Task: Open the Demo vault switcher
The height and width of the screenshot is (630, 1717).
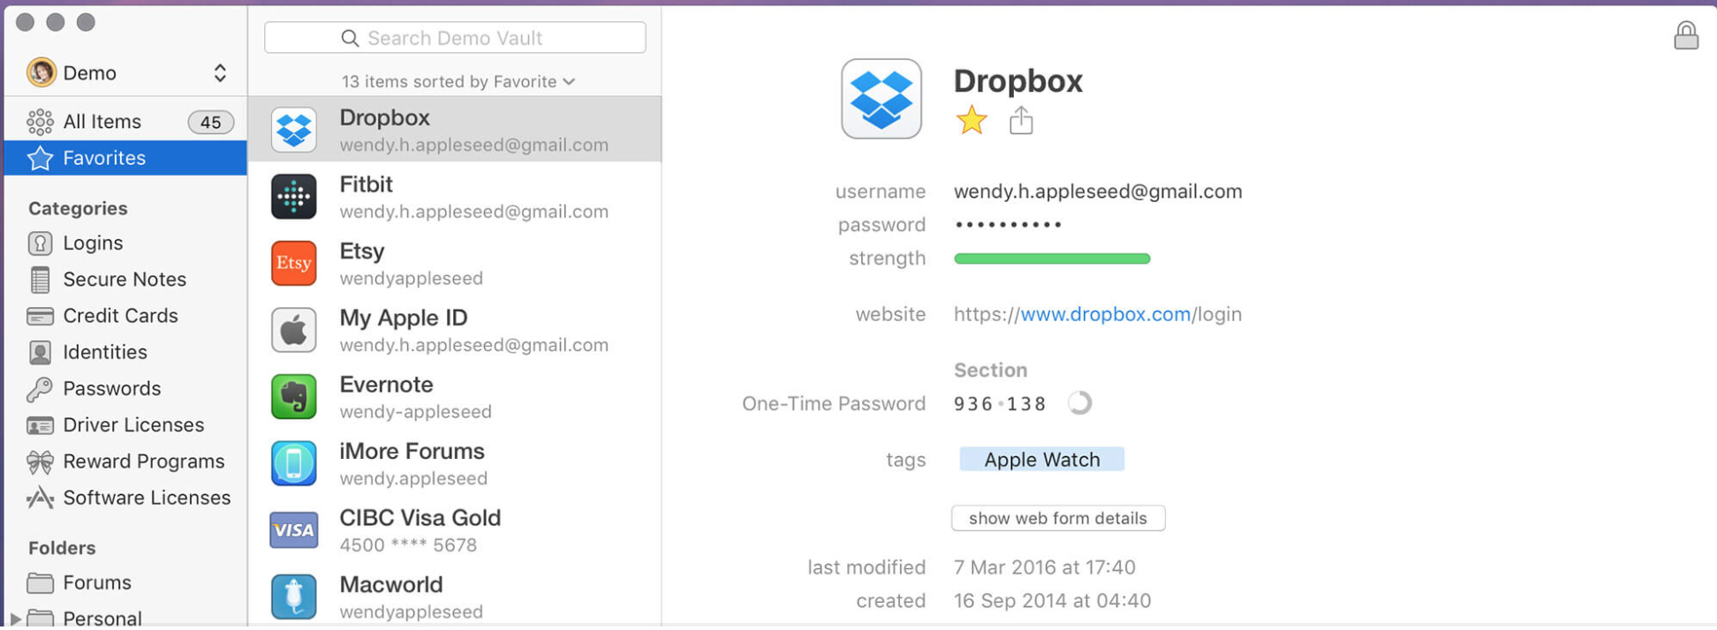Action: click(x=220, y=73)
